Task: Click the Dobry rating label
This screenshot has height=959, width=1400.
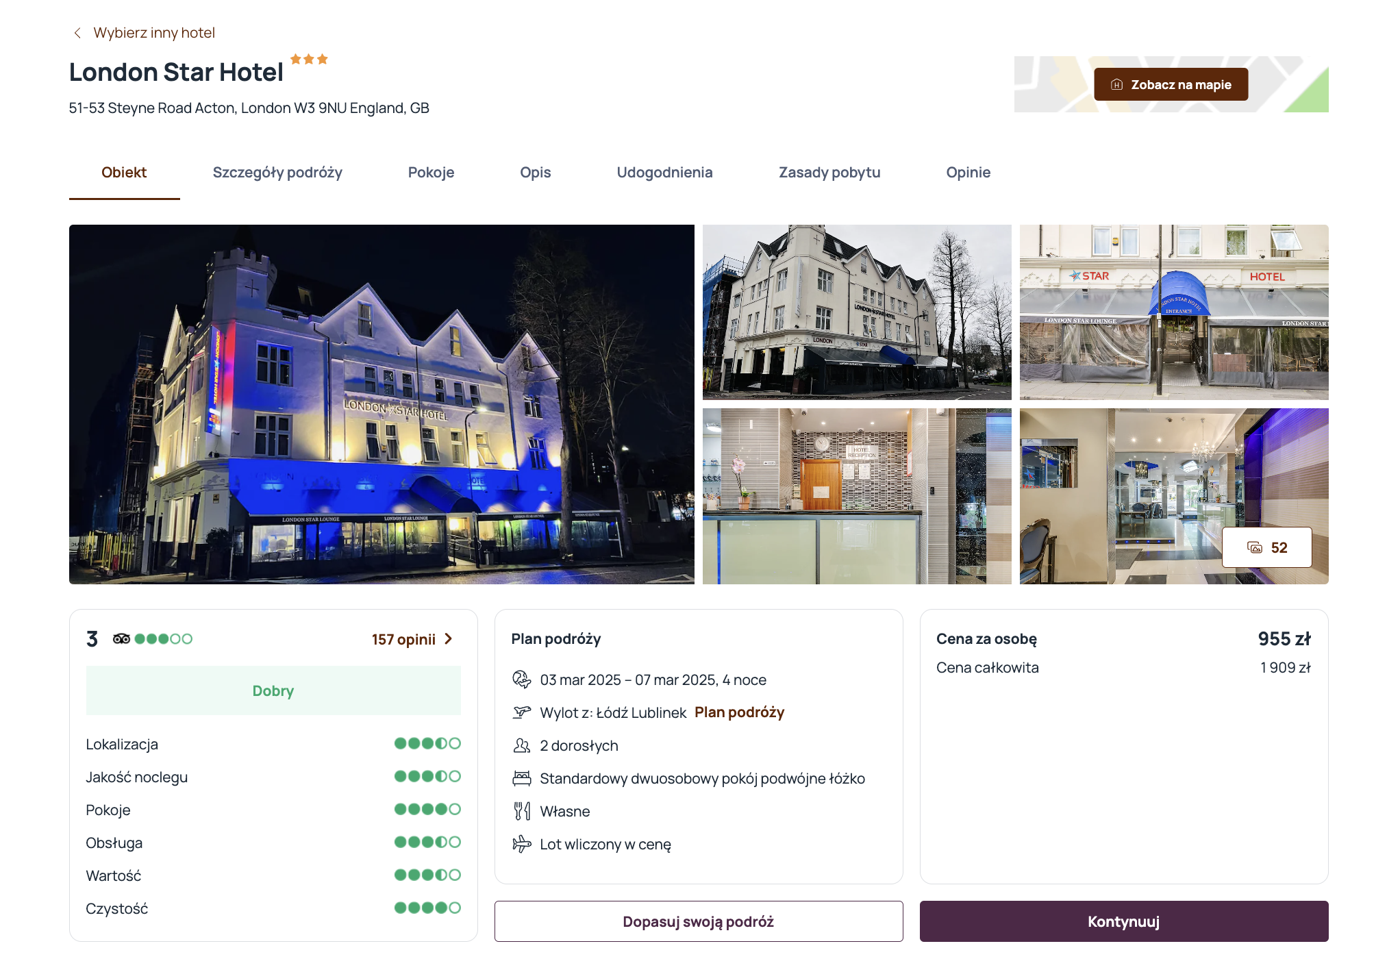Action: (273, 690)
